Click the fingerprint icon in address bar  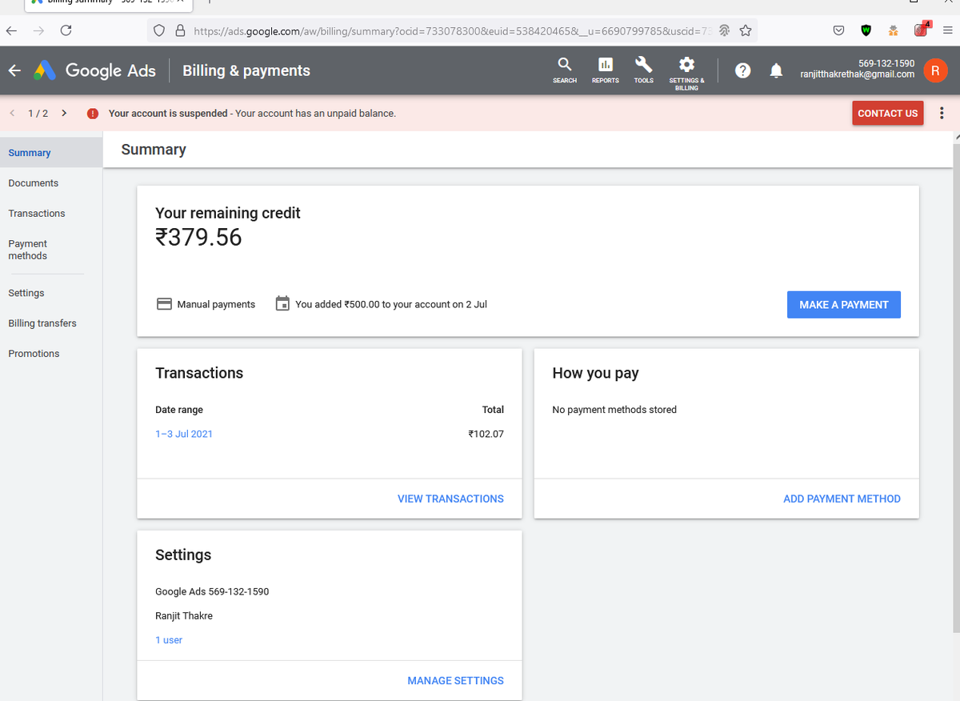(x=724, y=31)
